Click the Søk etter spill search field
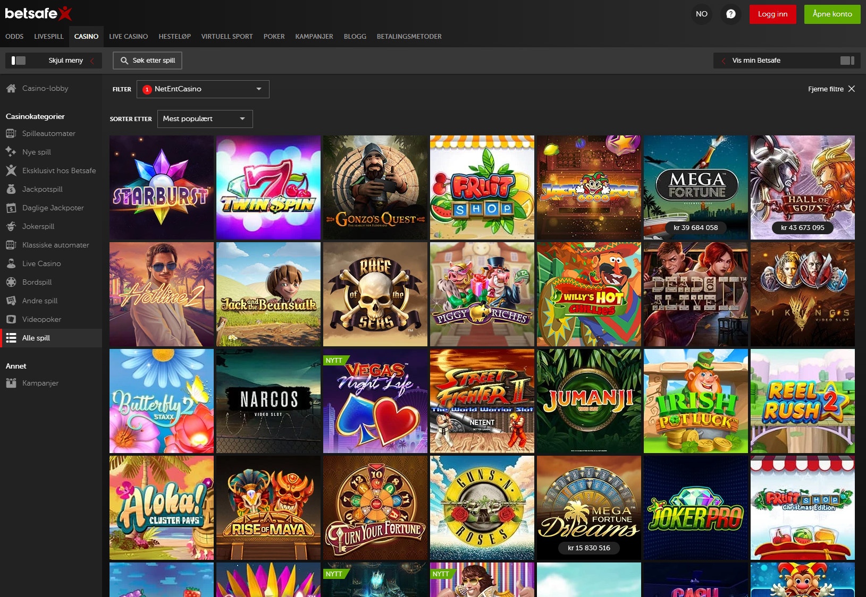Viewport: 866px width, 597px height. click(x=148, y=61)
